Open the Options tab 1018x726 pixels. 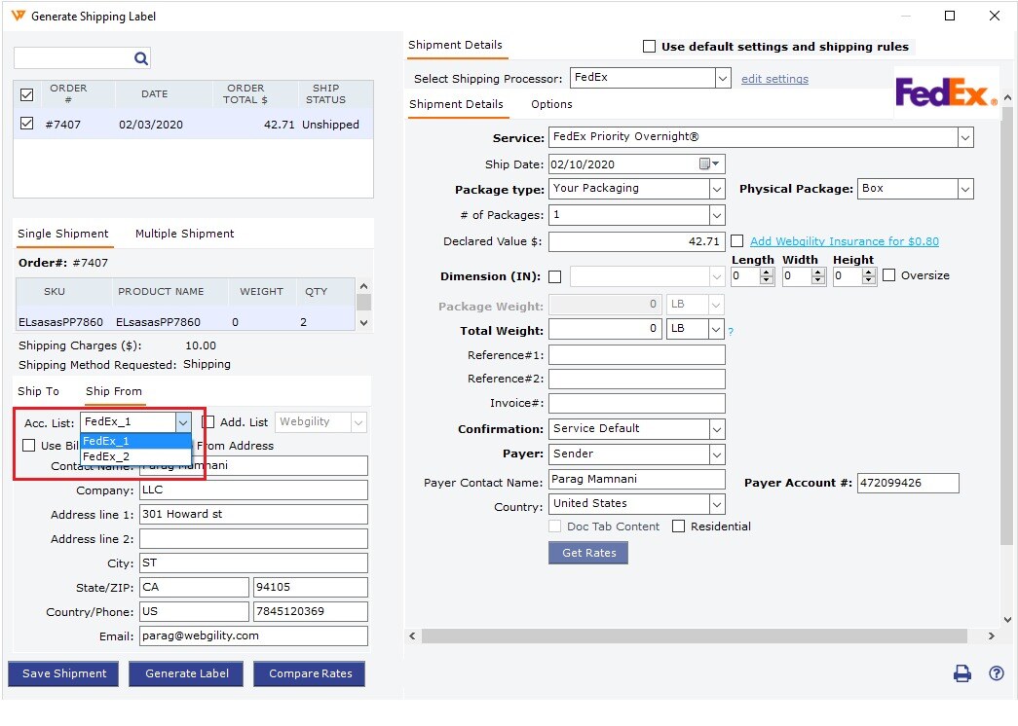click(551, 104)
